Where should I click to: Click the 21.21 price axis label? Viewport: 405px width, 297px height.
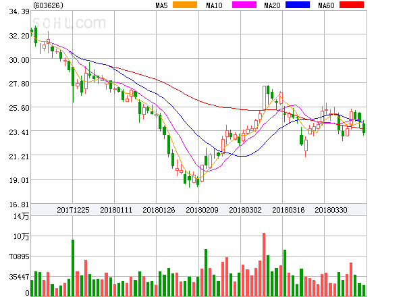[x=19, y=156]
